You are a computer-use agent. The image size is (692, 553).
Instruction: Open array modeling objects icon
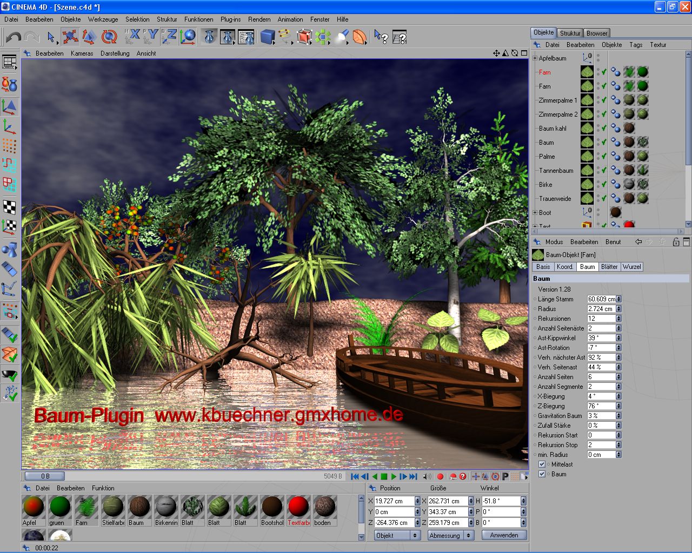point(323,37)
